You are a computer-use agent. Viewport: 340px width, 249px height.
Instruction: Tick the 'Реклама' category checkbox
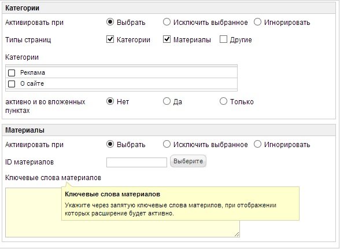coord(12,73)
